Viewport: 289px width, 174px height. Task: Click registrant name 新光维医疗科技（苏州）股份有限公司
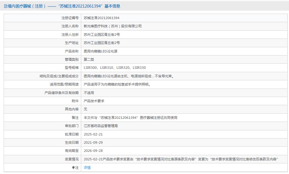point(113,26)
